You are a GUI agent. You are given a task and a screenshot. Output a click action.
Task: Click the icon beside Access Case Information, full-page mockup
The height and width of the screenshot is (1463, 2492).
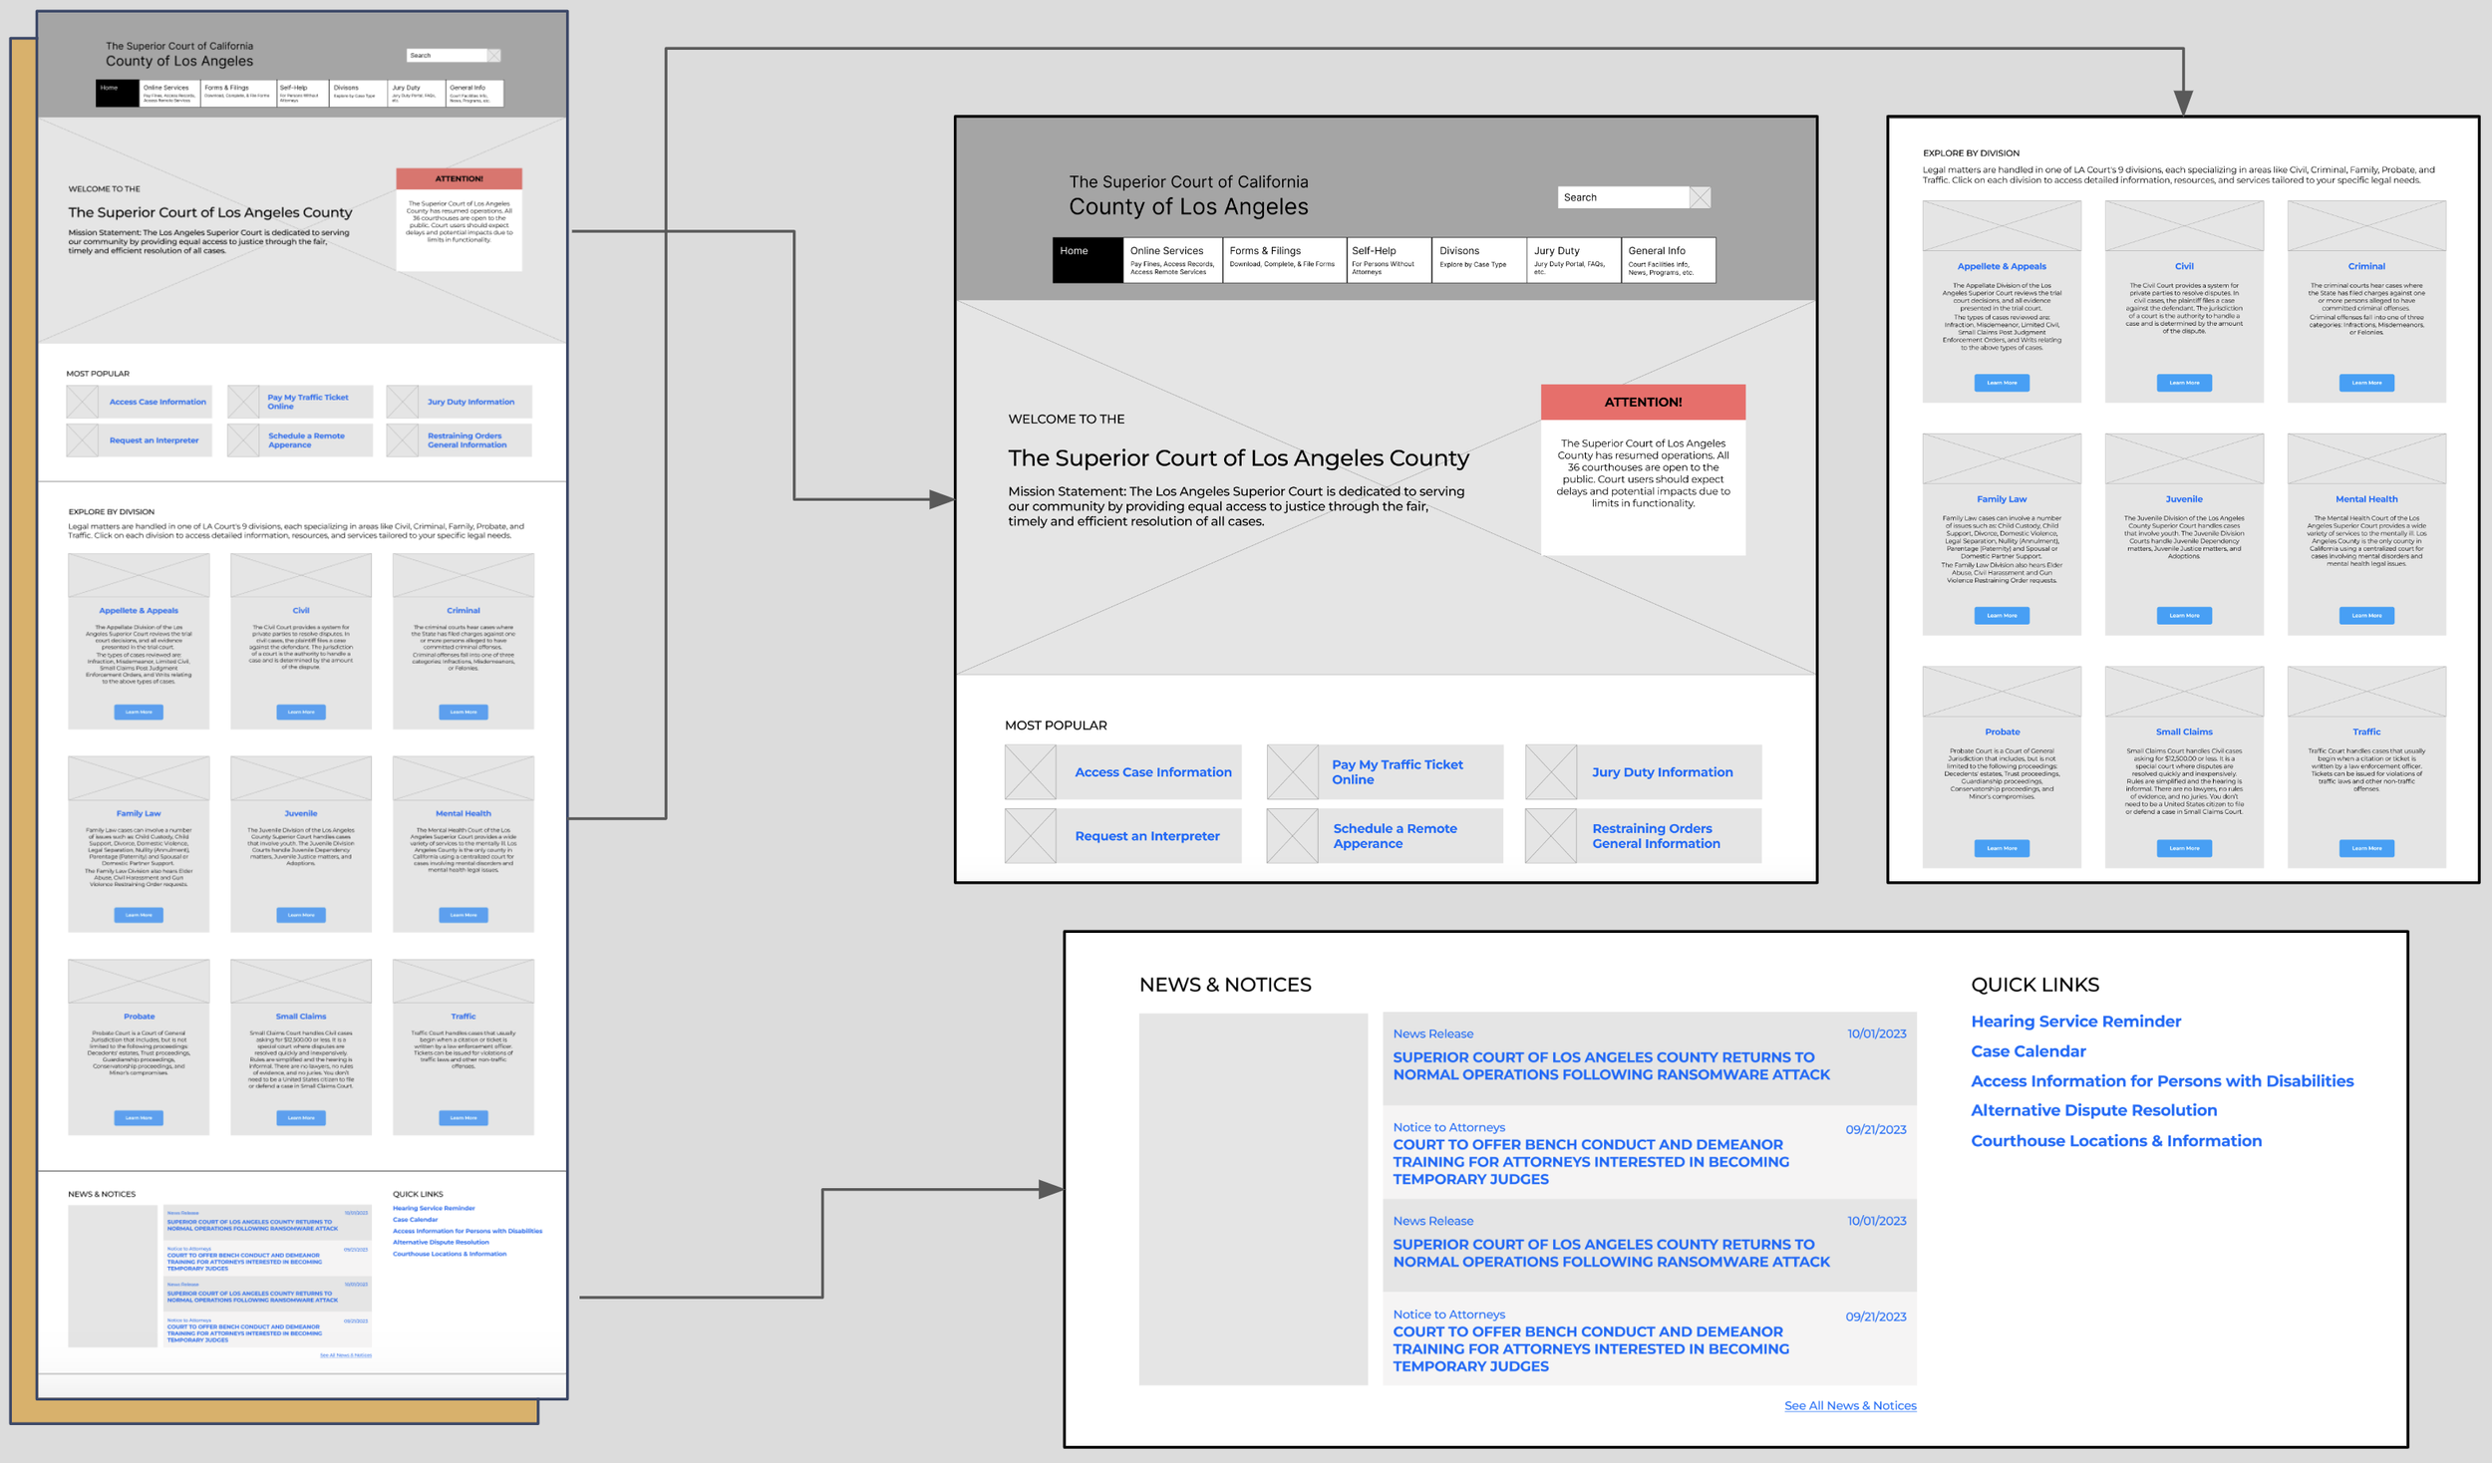[x=83, y=402]
